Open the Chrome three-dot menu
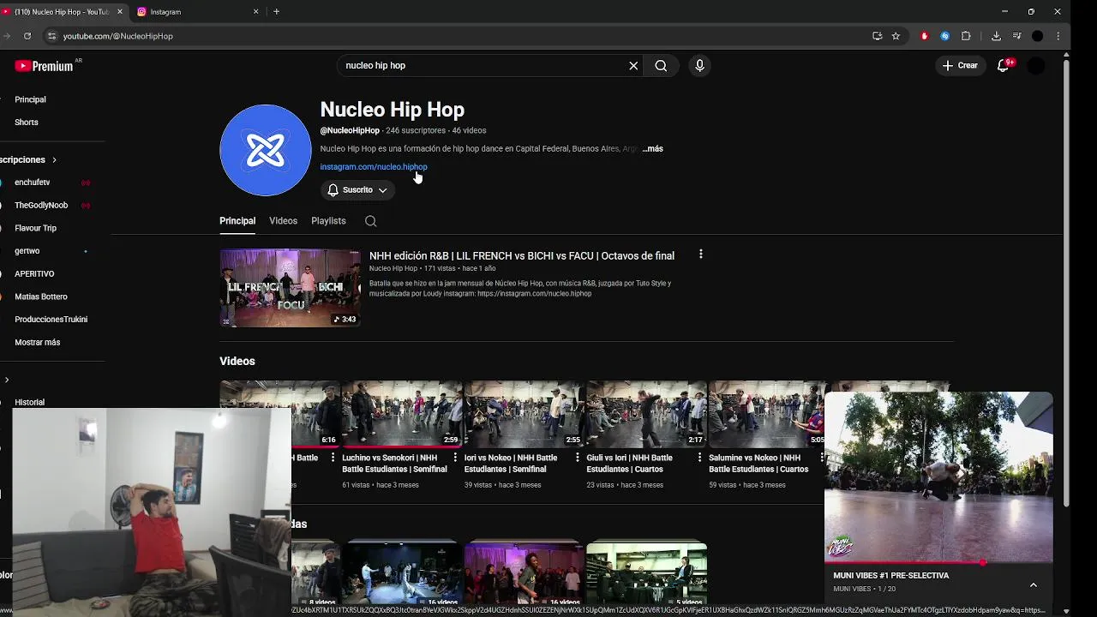The height and width of the screenshot is (617, 1097). coord(1058,36)
